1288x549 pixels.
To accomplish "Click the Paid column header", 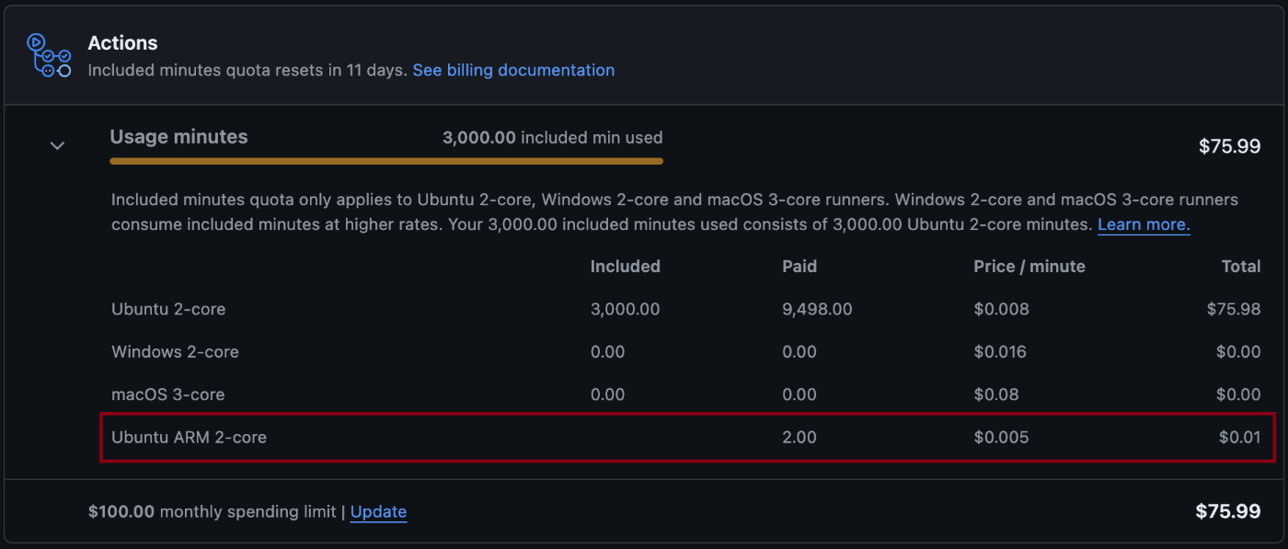I will point(799,267).
